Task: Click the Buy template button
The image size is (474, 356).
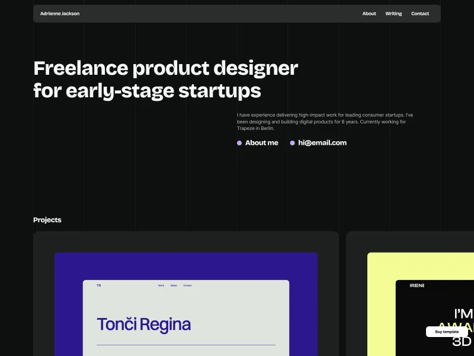Action: click(x=447, y=332)
